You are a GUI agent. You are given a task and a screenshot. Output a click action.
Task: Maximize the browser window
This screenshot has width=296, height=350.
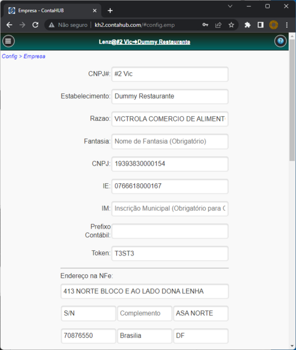267,6
